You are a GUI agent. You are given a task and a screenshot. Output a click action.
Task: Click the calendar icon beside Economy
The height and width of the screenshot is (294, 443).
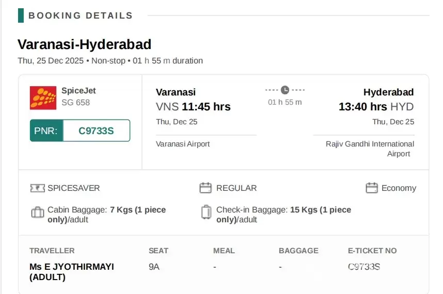click(x=371, y=188)
